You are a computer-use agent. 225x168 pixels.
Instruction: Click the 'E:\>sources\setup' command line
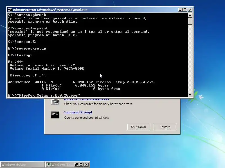click(27, 48)
